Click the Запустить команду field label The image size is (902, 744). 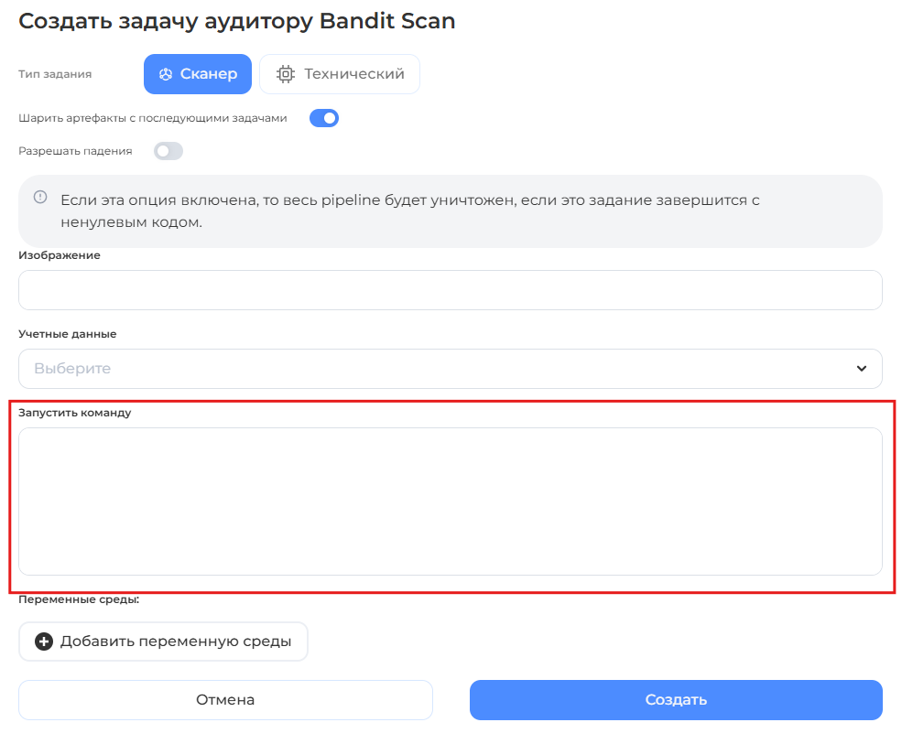coord(75,413)
